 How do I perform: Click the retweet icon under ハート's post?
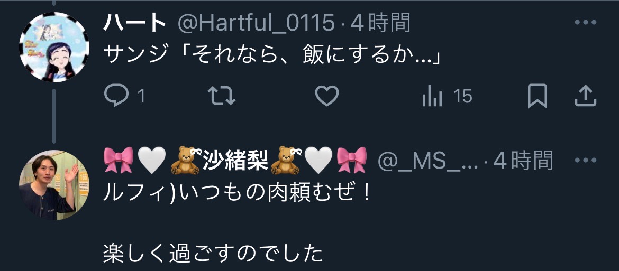pyautogui.click(x=222, y=96)
